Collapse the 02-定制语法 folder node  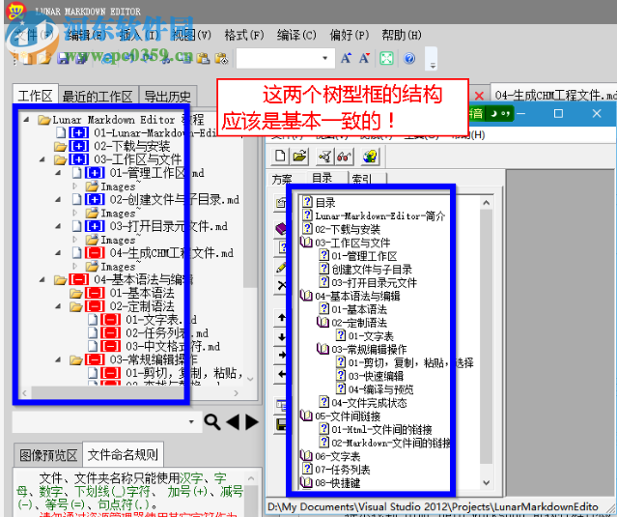click(58, 306)
